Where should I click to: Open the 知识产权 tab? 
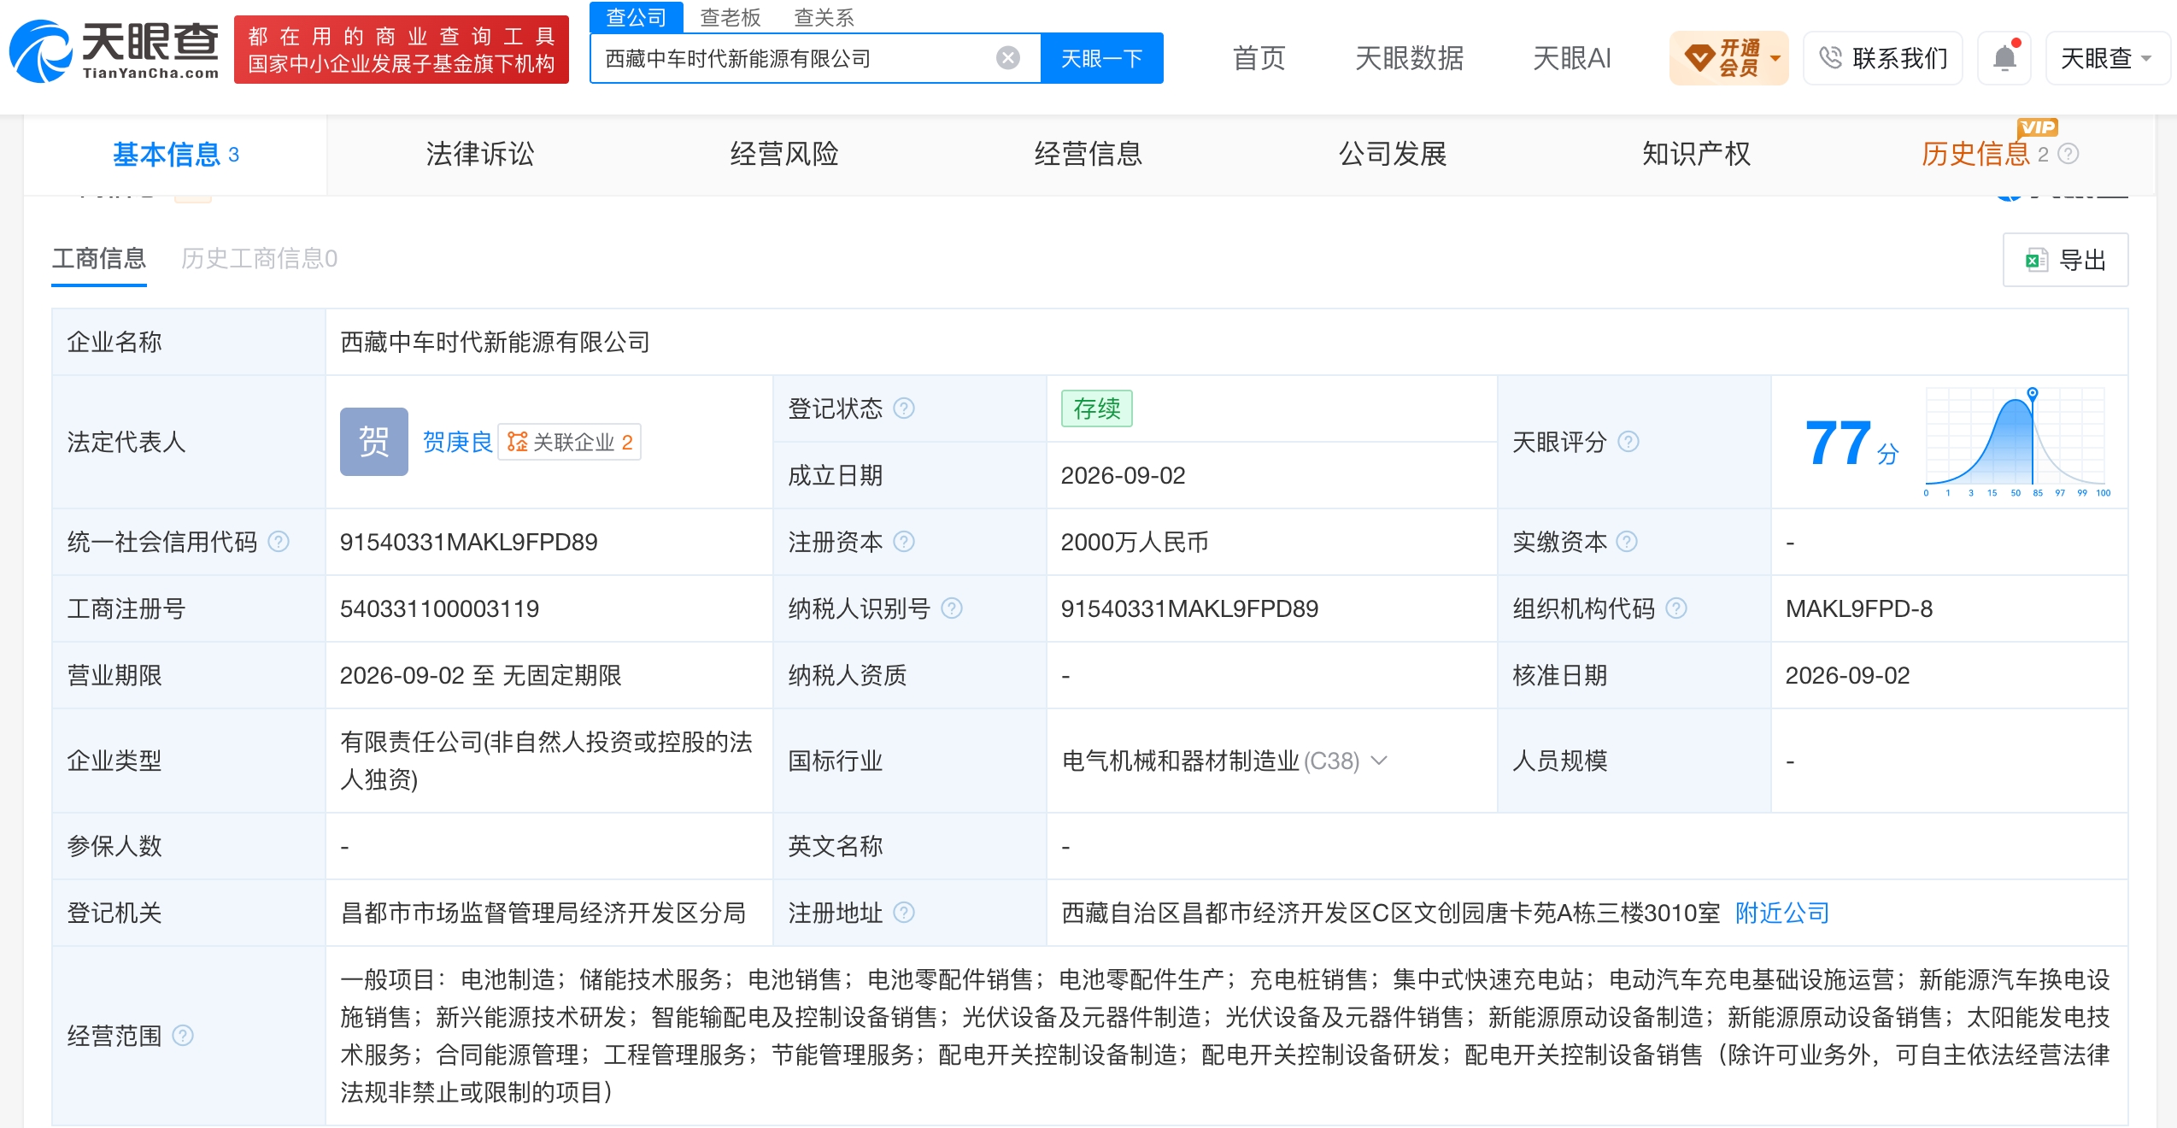tap(1696, 155)
